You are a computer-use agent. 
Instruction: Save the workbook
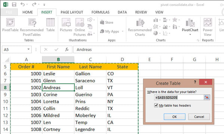[14, 4]
